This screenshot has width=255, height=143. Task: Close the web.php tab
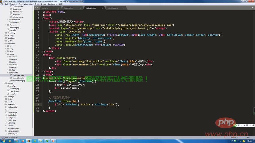[59, 8]
